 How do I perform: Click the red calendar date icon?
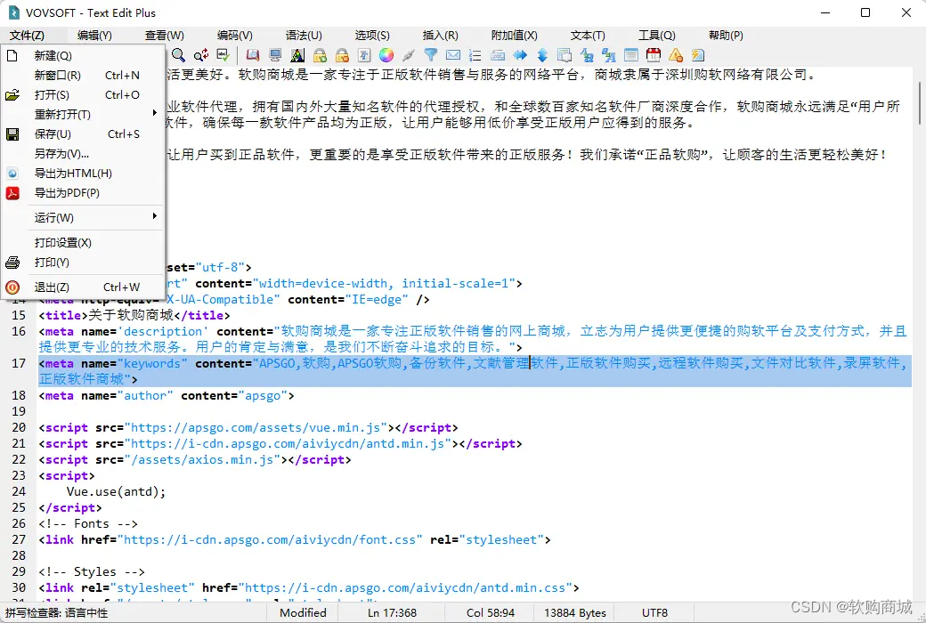pyautogui.click(x=654, y=55)
